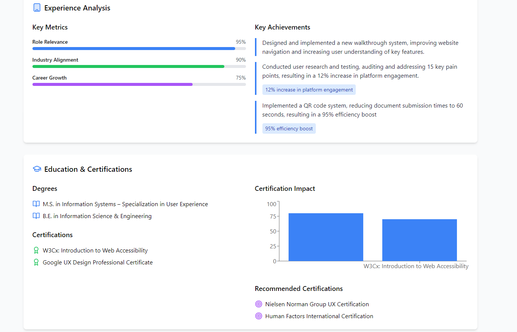Click the 'W3Cx: Introduction to Web Accessibility' chart axis label

tap(416, 266)
